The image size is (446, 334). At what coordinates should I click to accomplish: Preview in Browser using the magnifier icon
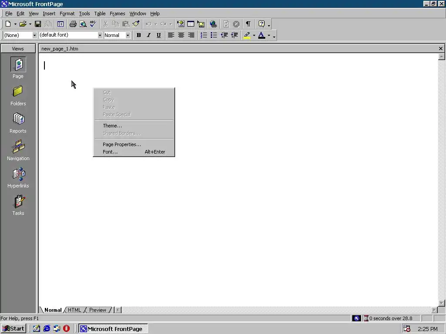[83, 24]
